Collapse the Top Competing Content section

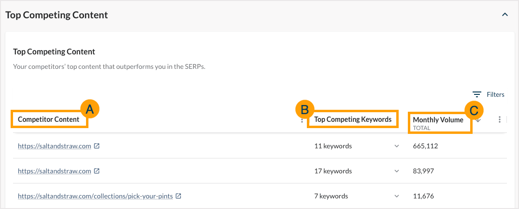click(505, 15)
